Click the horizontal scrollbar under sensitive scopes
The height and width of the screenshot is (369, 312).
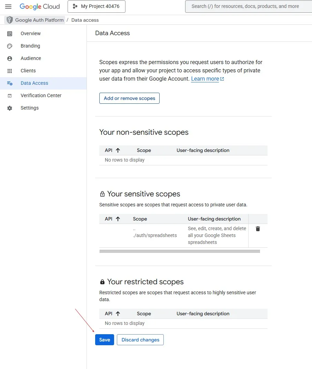pos(179,252)
